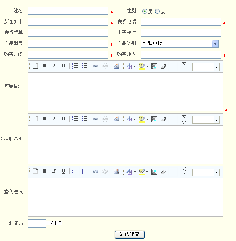Focus the 验证码 input field
Screen dimensions: 236x241
pyautogui.click(x=37, y=223)
